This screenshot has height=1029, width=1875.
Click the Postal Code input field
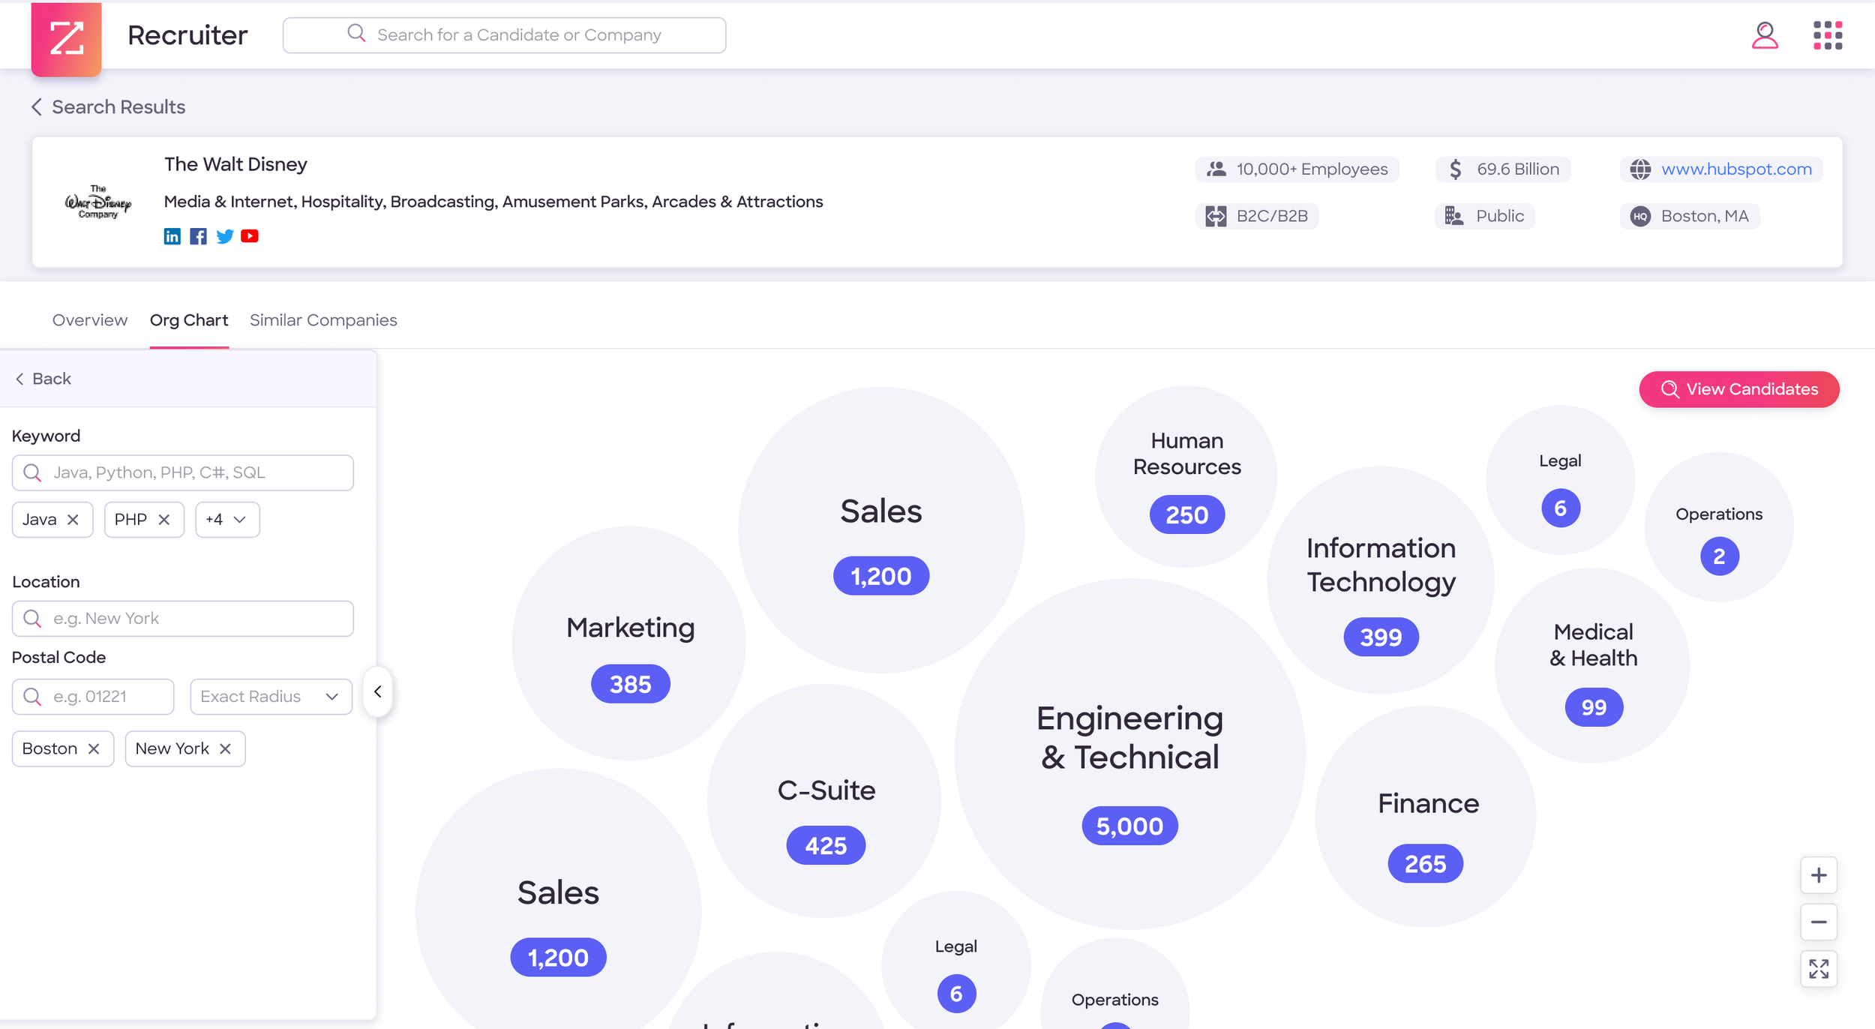tap(93, 697)
